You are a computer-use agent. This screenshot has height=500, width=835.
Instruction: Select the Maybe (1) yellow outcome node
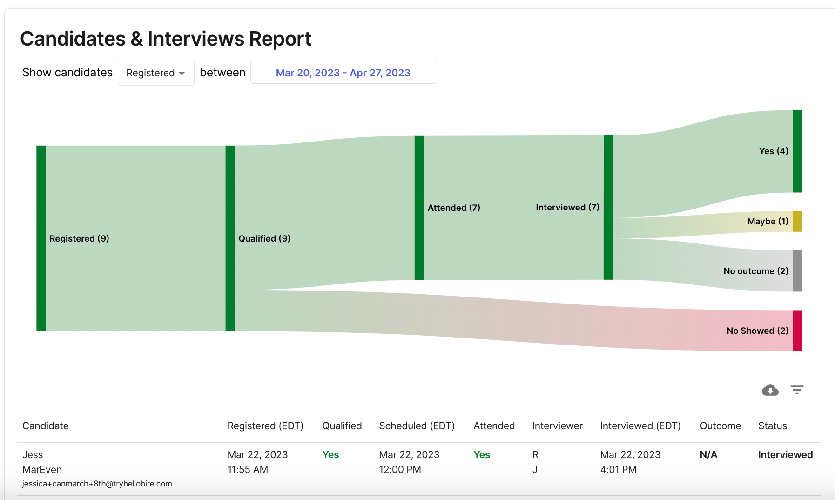tap(797, 222)
